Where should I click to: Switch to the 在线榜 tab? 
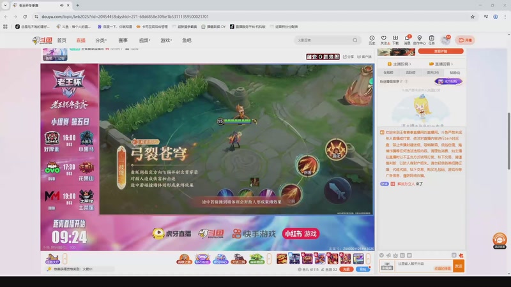coord(388,73)
